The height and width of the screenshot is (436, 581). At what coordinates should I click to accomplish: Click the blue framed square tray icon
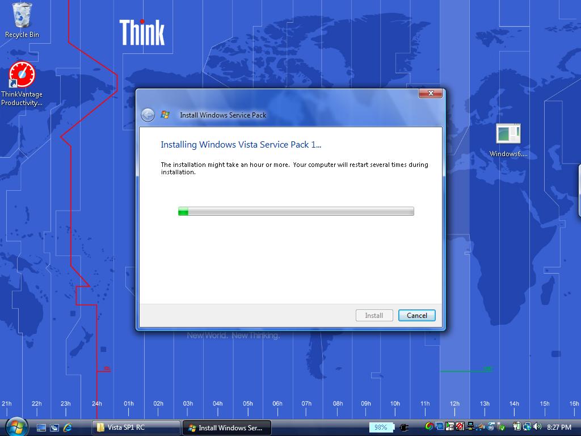440,427
